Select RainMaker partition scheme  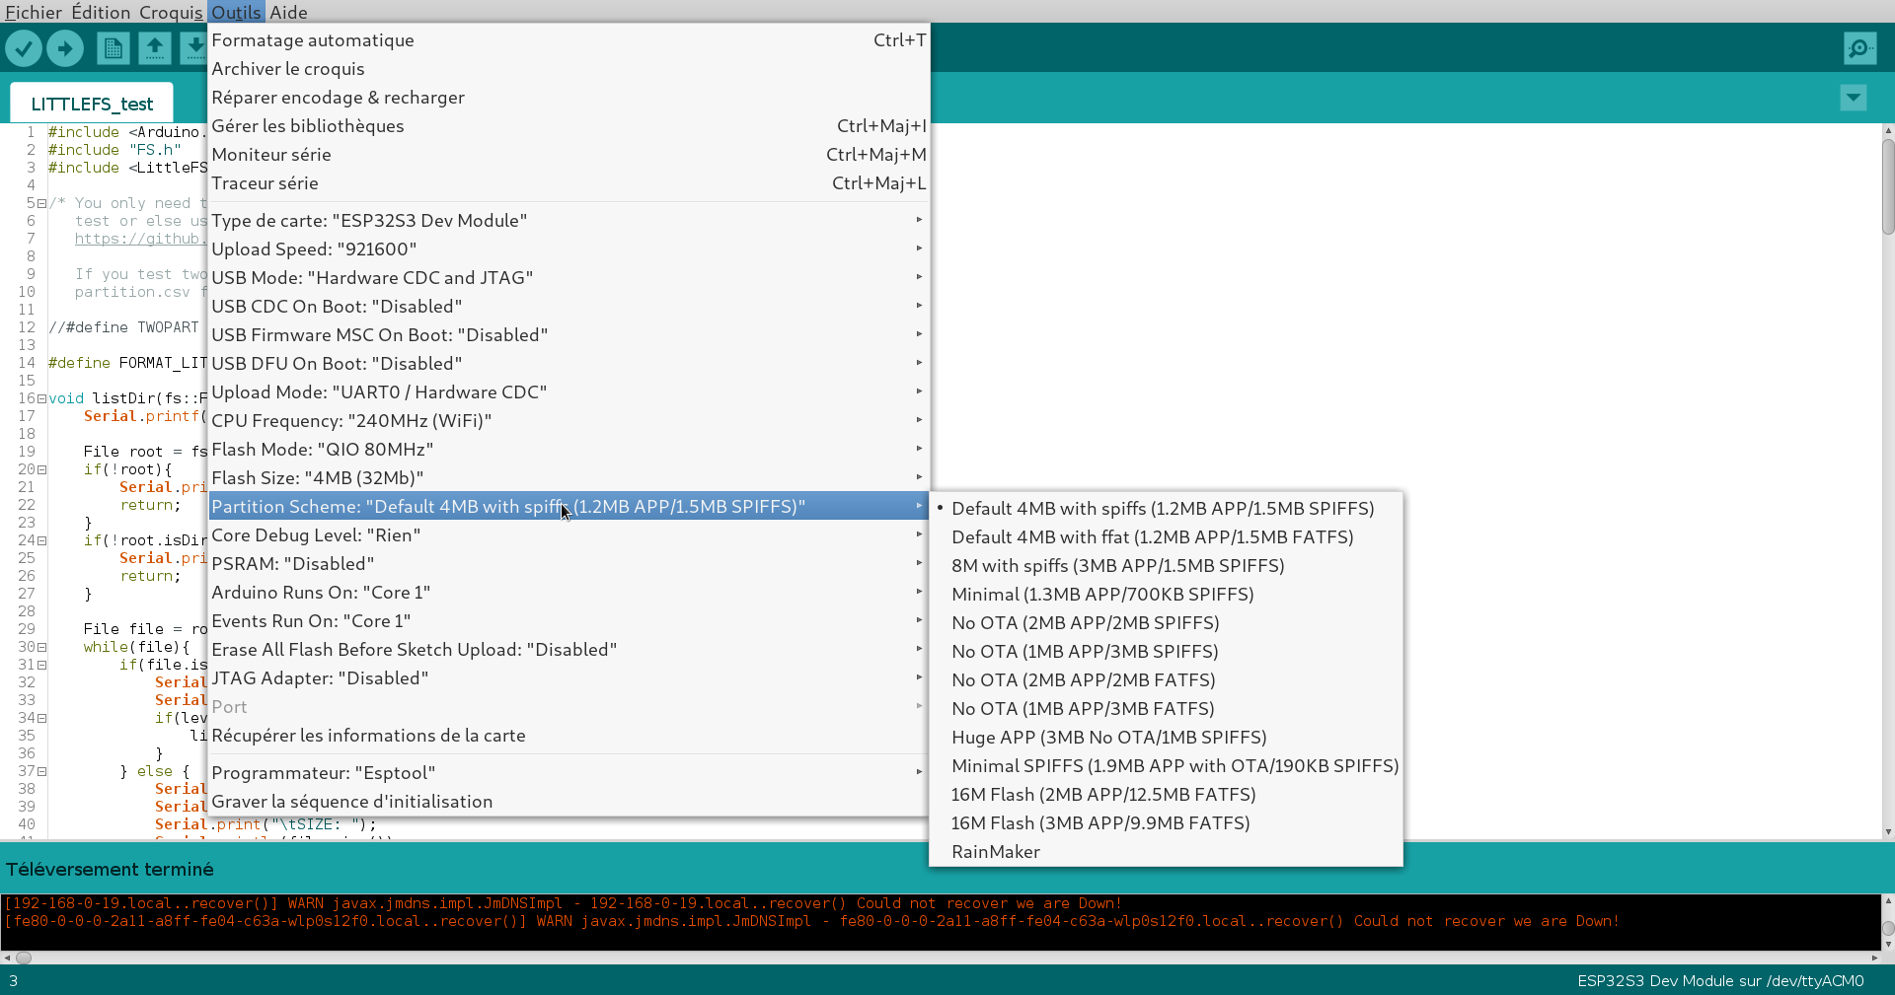pos(1166,852)
